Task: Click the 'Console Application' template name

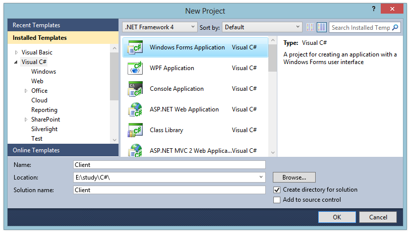Action: [x=177, y=89]
